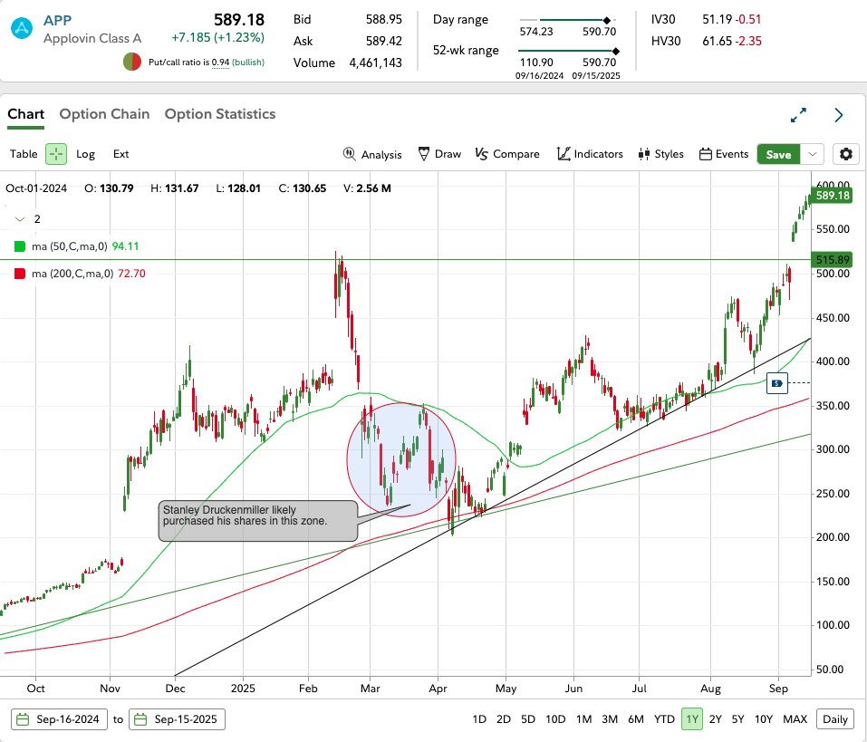
Task: Toggle the crosshair cursor tool
Action: (x=55, y=154)
